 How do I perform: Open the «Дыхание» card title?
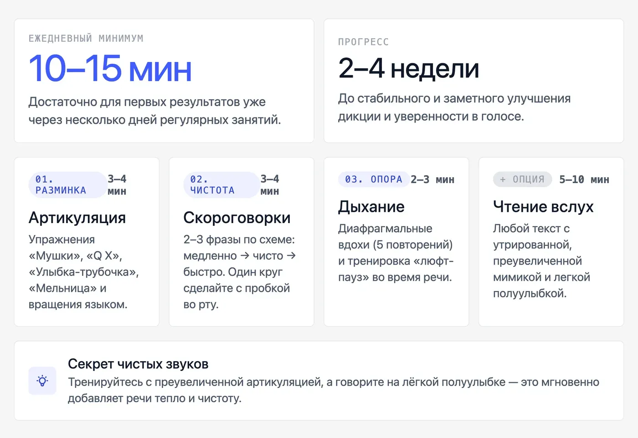[x=371, y=207]
